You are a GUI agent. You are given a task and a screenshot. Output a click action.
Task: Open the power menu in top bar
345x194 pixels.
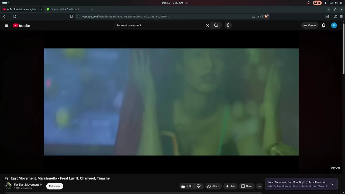(x=341, y=3)
